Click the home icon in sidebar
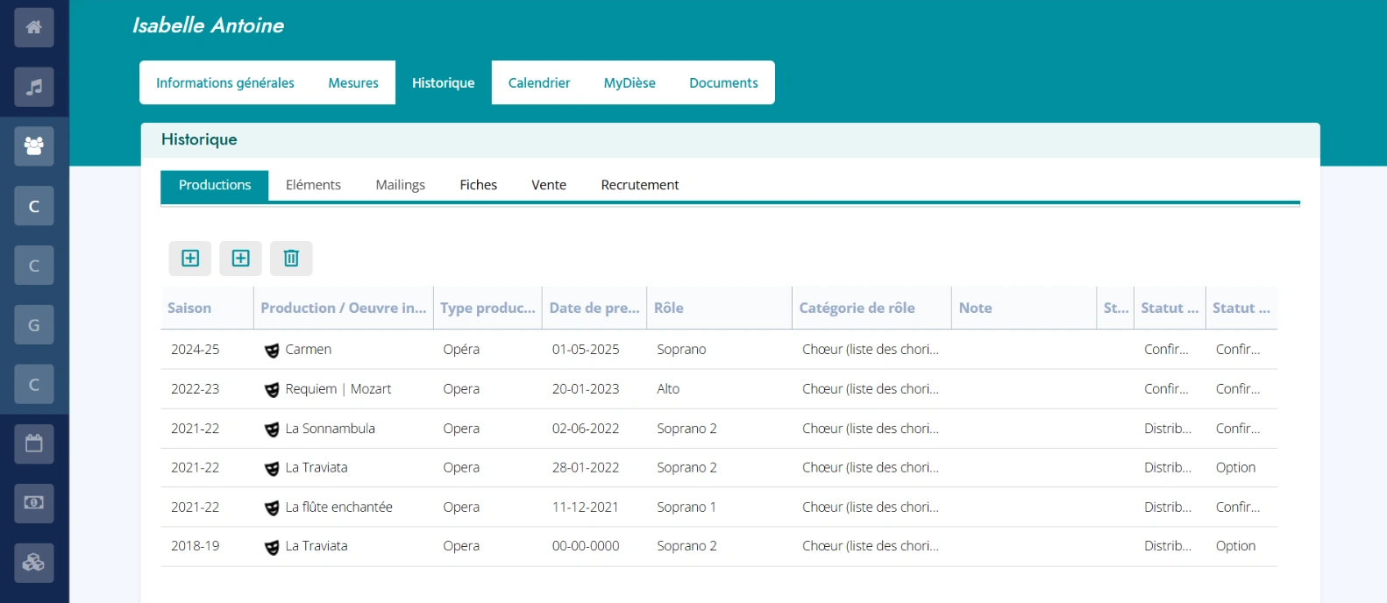 [33, 27]
